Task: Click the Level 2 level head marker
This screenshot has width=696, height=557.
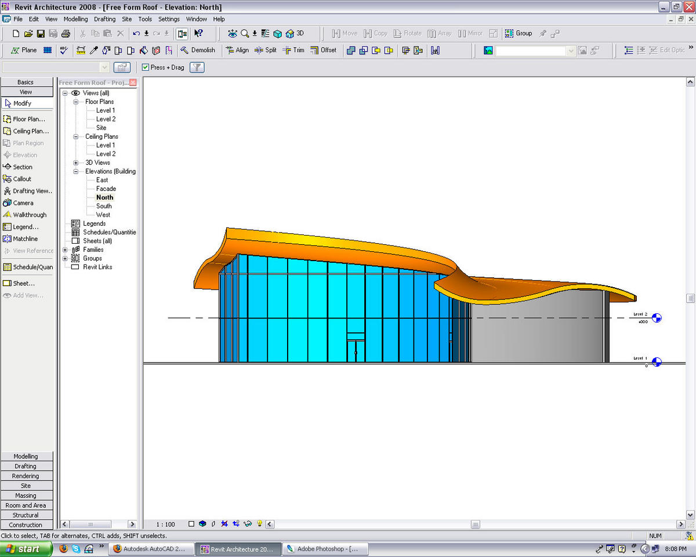Action: pyautogui.click(x=657, y=318)
